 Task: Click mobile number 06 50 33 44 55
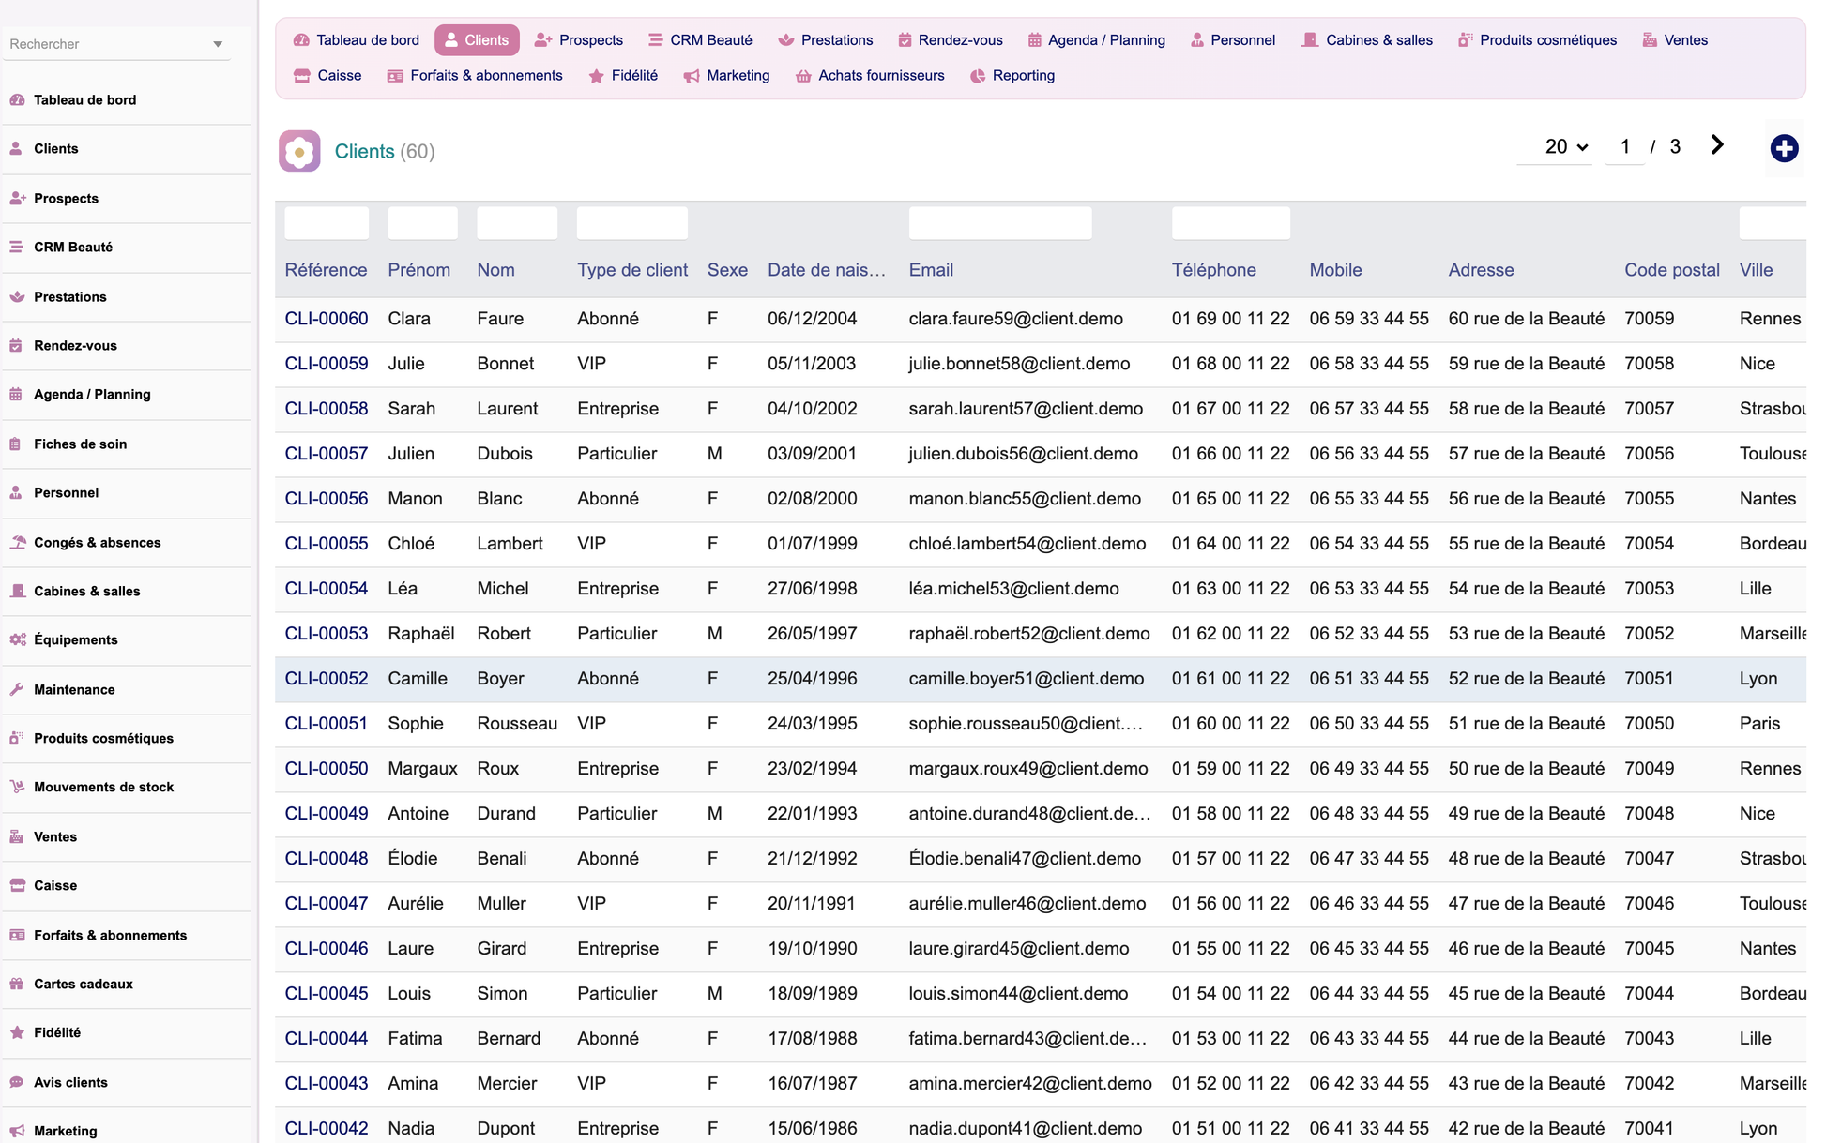tap(1369, 724)
